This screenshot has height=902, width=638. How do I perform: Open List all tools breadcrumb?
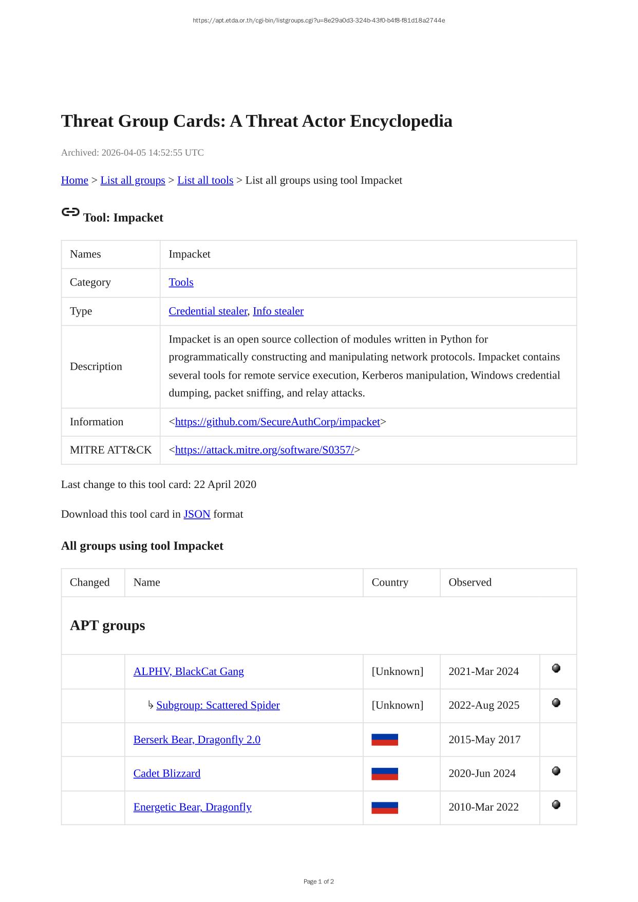coord(205,180)
